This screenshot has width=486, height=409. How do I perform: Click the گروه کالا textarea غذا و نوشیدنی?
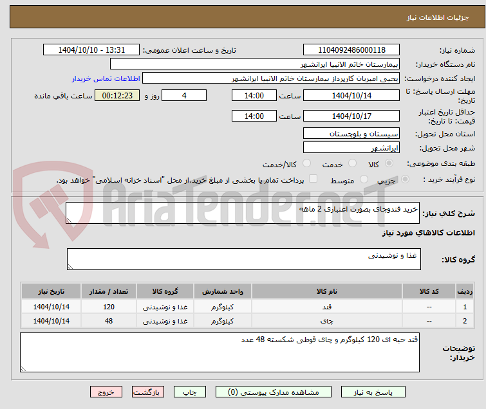pos(243,259)
